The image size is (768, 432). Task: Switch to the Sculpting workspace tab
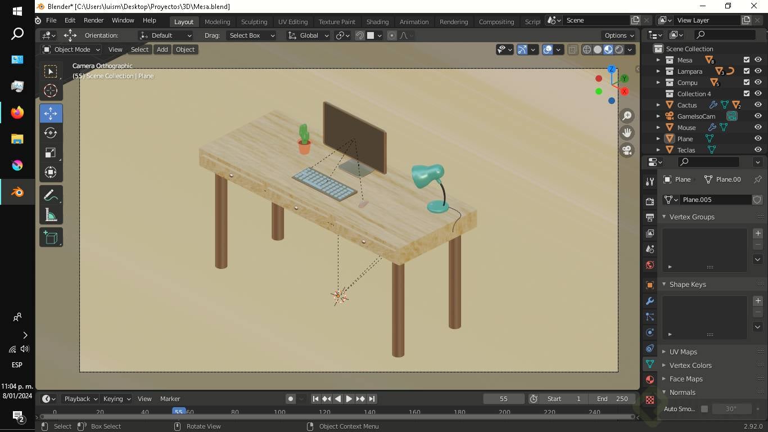(x=254, y=21)
